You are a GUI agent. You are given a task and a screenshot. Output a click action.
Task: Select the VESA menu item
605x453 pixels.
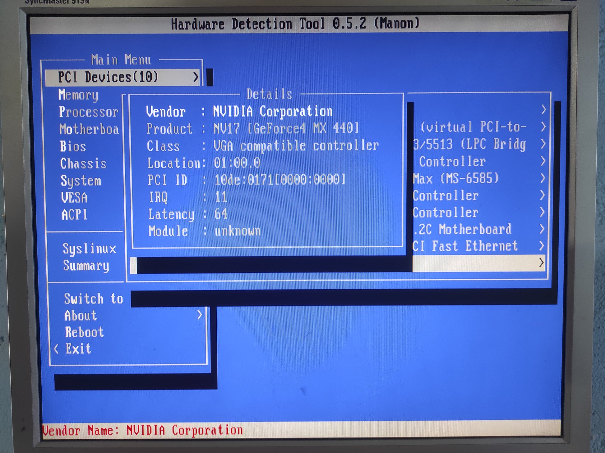pos(74,198)
